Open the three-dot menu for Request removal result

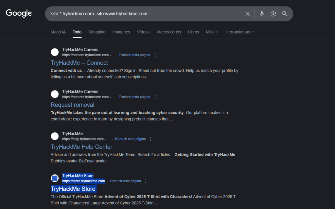tap(155, 97)
